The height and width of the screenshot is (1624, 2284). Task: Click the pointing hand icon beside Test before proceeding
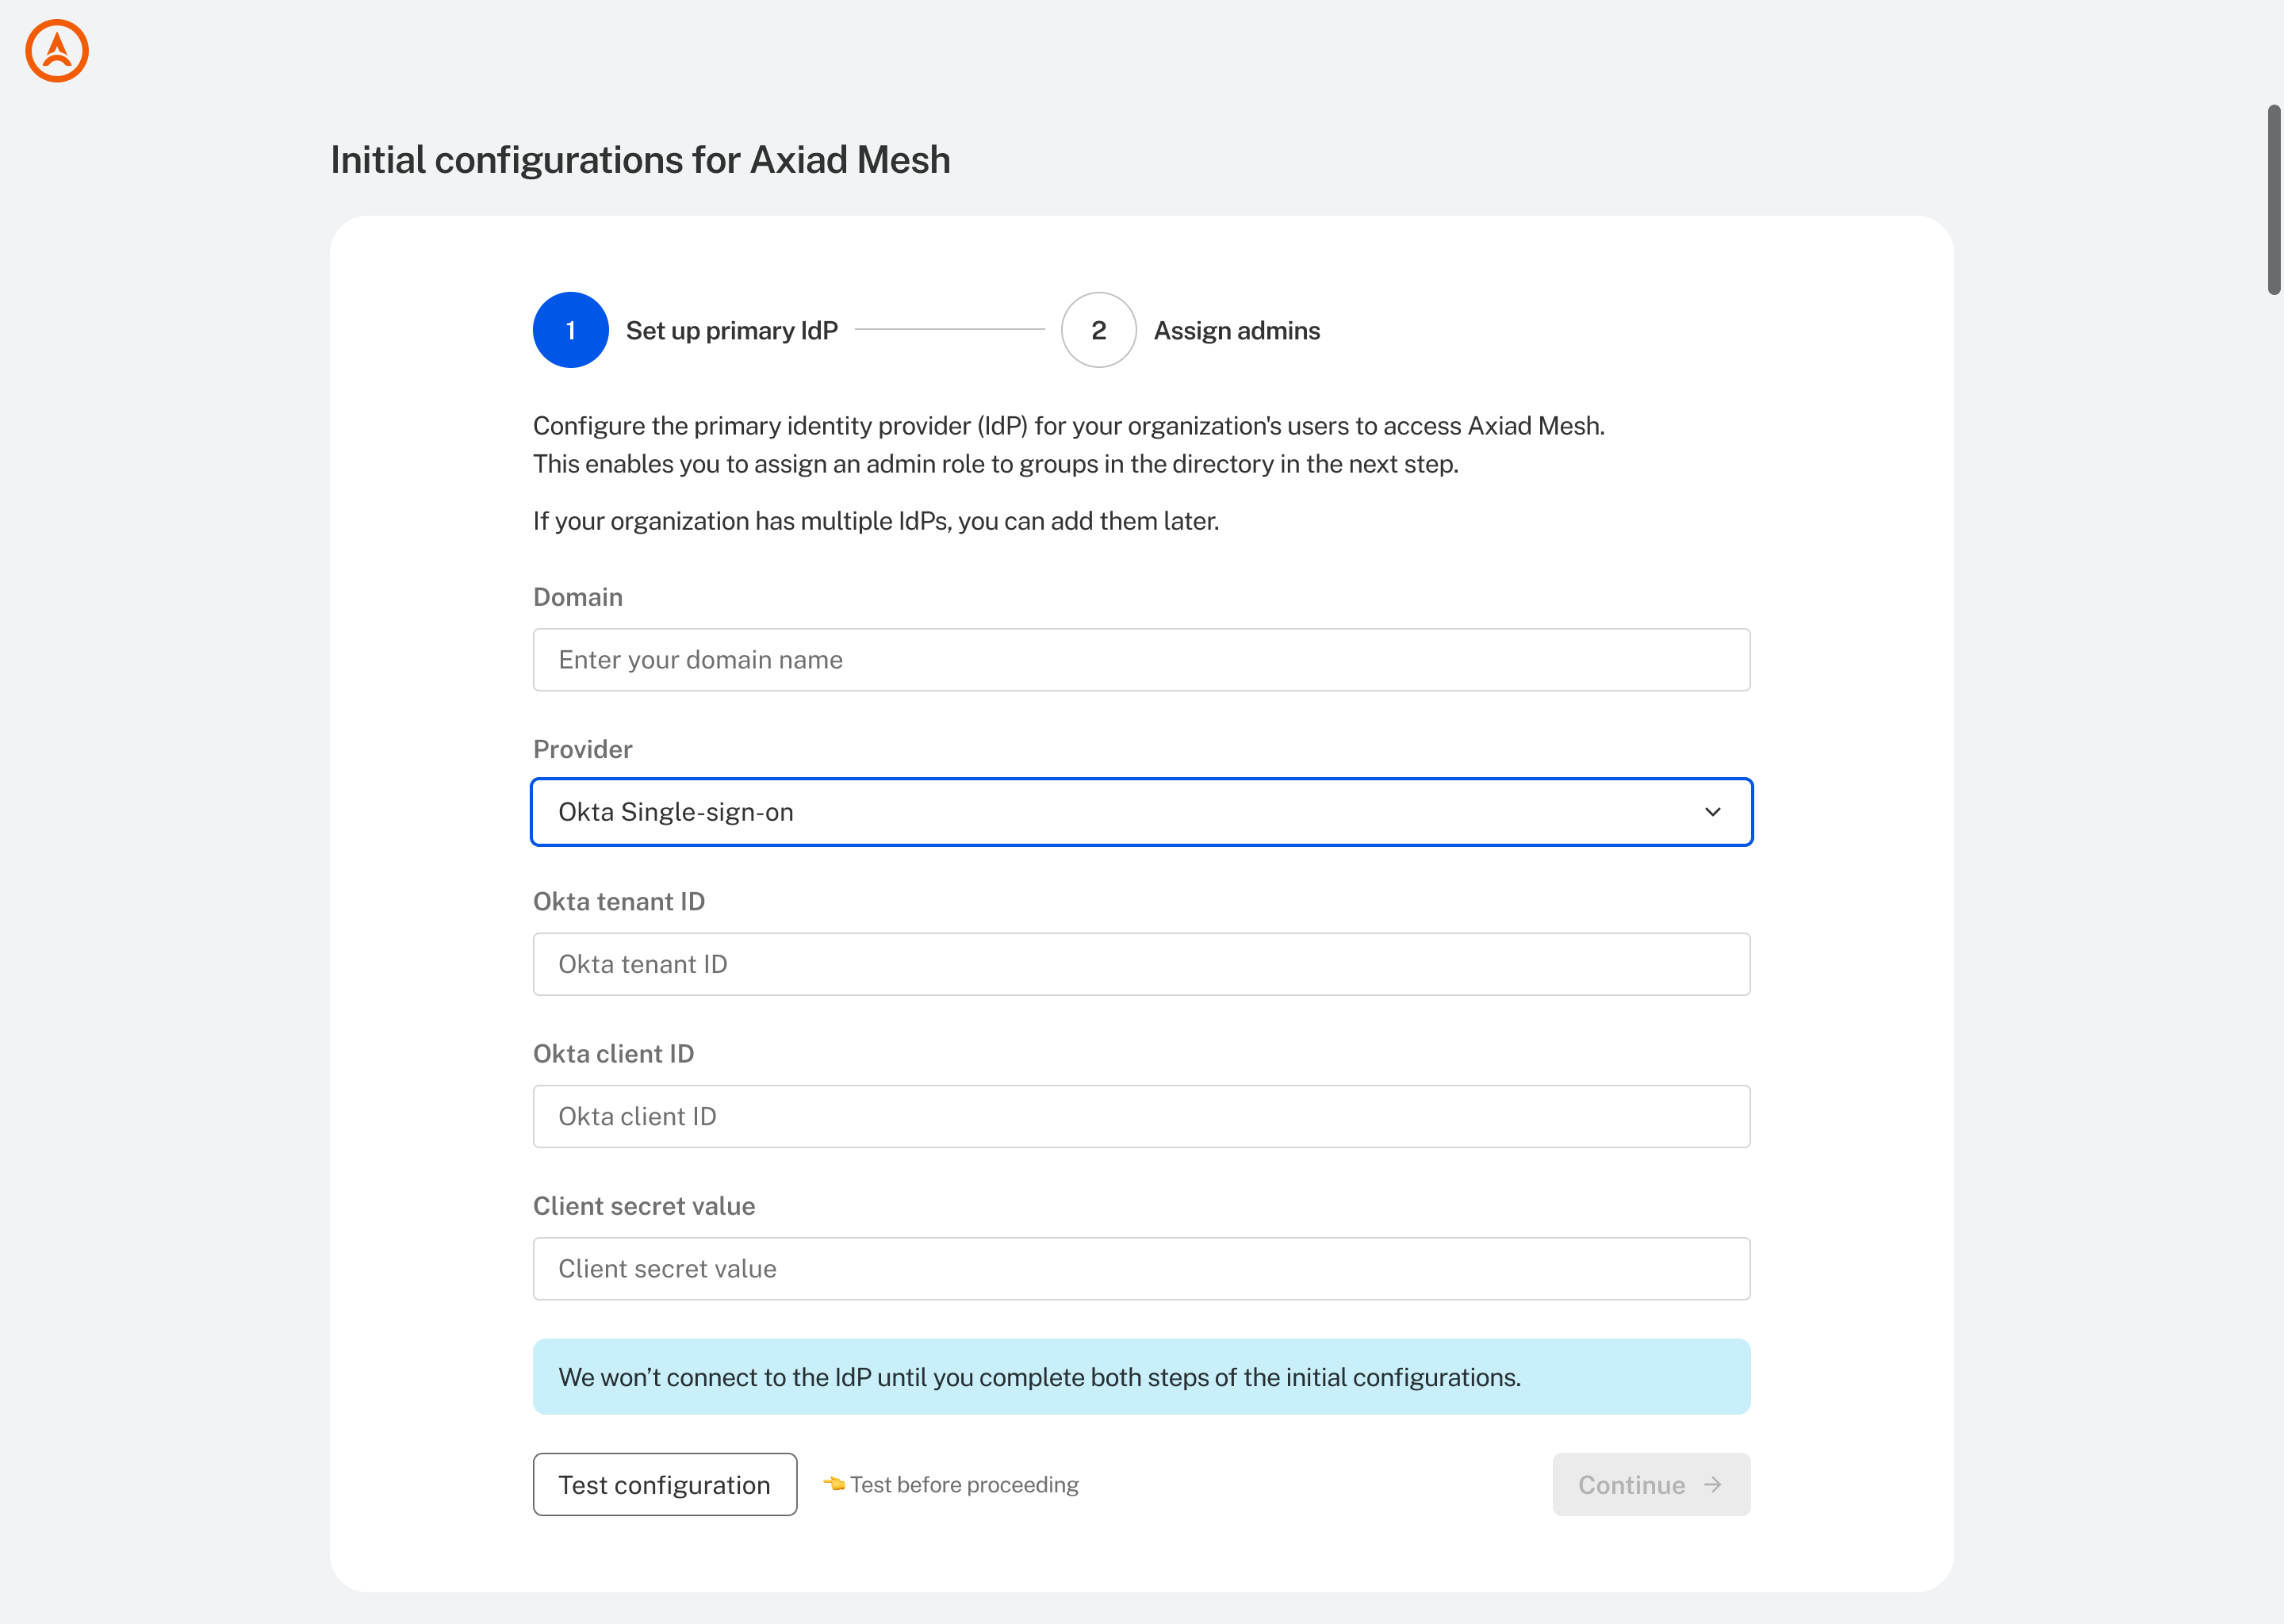[x=834, y=1484]
